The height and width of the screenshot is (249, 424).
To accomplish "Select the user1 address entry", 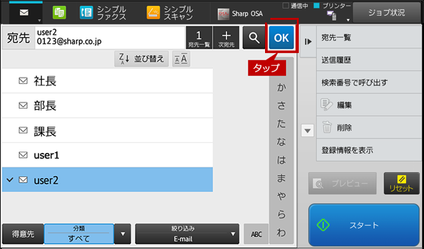I will click(107, 155).
